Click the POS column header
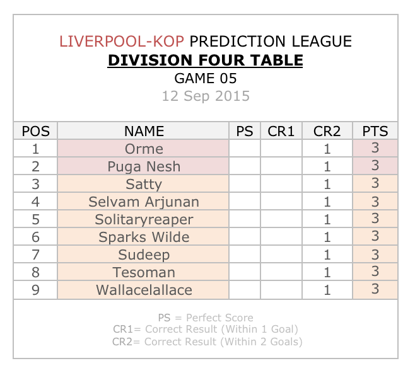 click(35, 131)
